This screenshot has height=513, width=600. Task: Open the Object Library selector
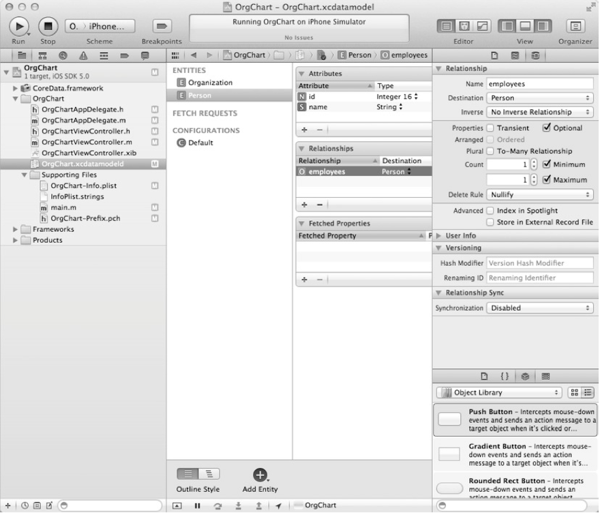tap(499, 392)
